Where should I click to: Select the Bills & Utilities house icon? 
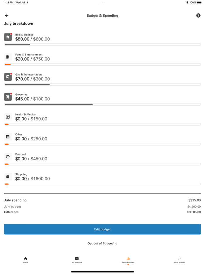pos(8,37)
